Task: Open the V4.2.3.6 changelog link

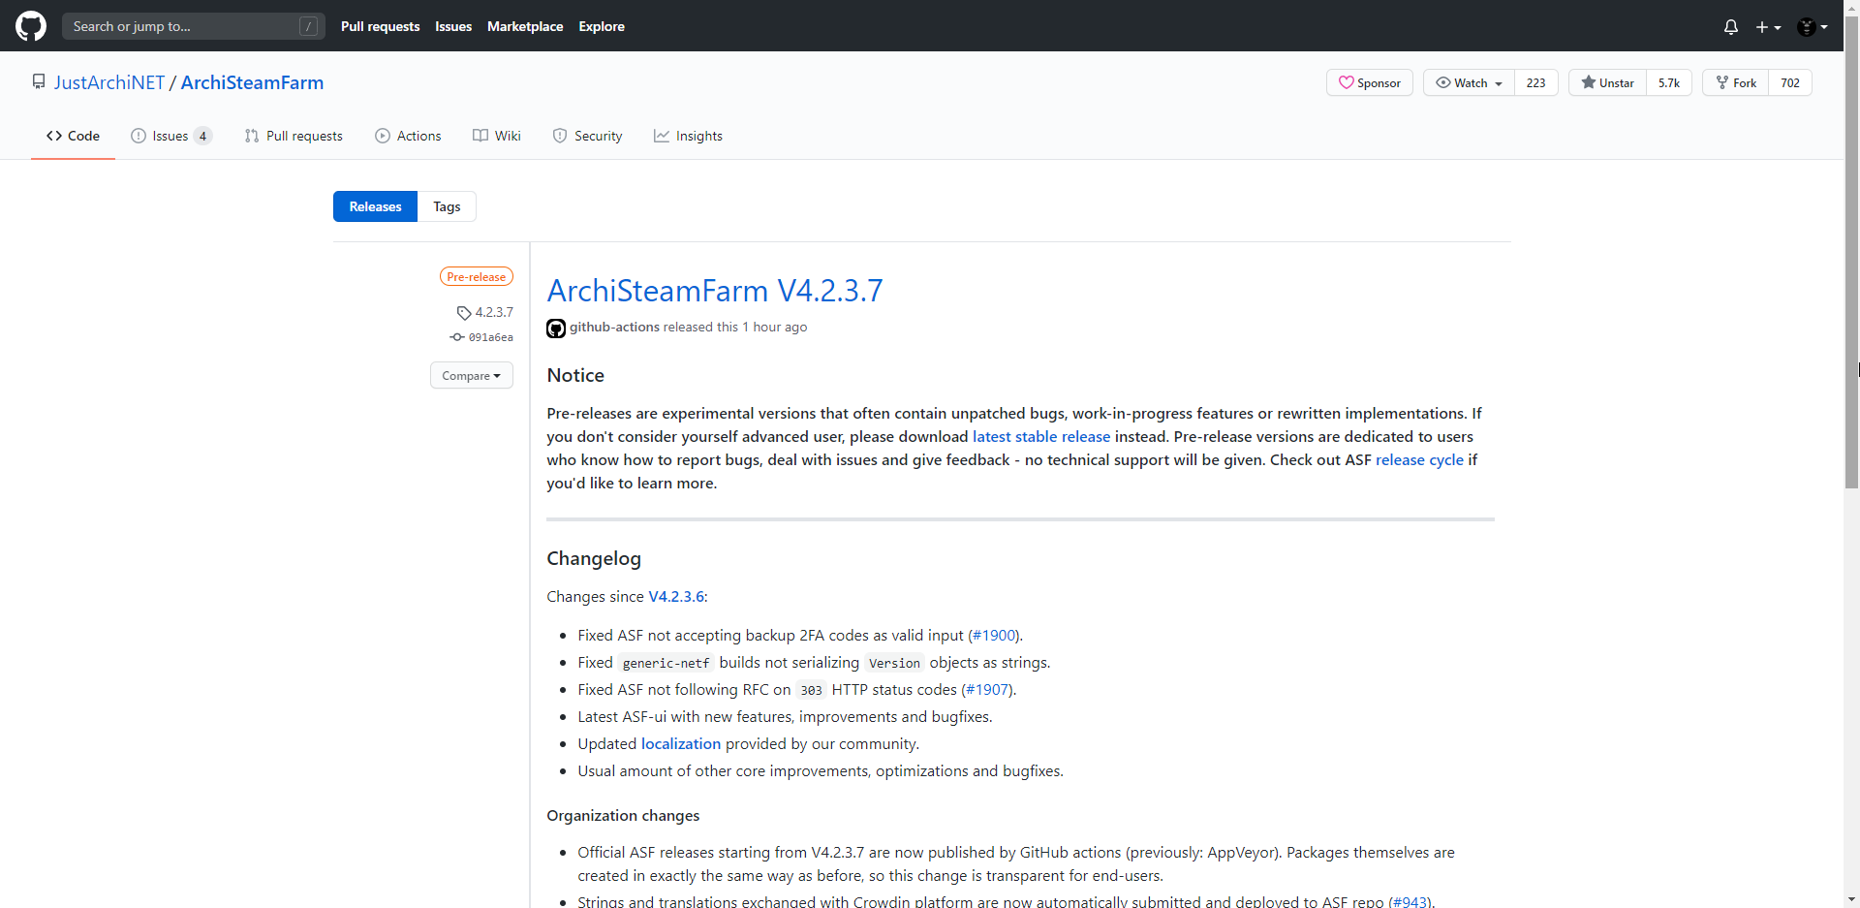Action: pos(676,597)
